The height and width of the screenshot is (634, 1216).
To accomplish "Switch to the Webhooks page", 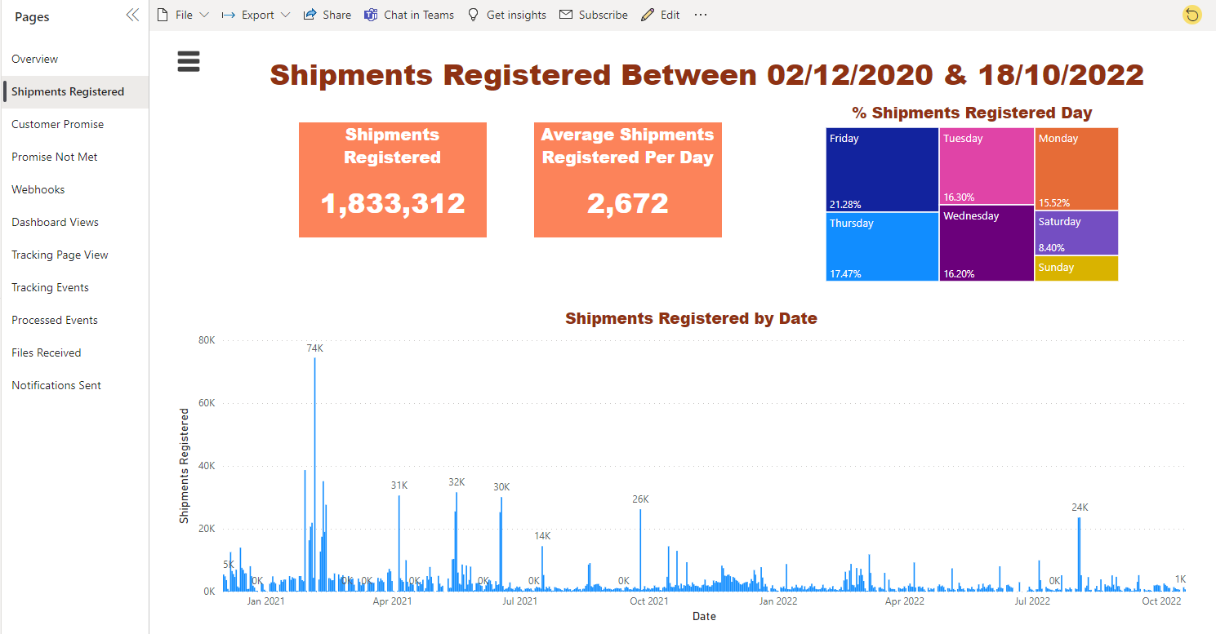I will (x=74, y=189).
